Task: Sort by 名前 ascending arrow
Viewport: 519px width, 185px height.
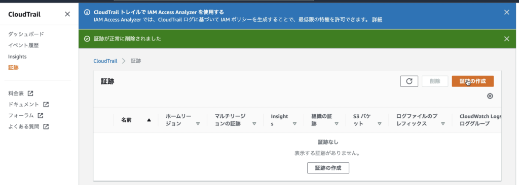Action: point(149,120)
